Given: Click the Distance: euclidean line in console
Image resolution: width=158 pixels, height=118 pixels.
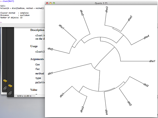Looking at the screenshot, I should pyautogui.click(x=15, y=15).
